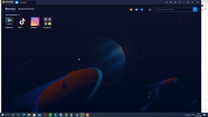This screenshot has width=208, height=117.
Task: Switch to Игровой центр tab
Action: pyautogui.click(x=26, y=9)
